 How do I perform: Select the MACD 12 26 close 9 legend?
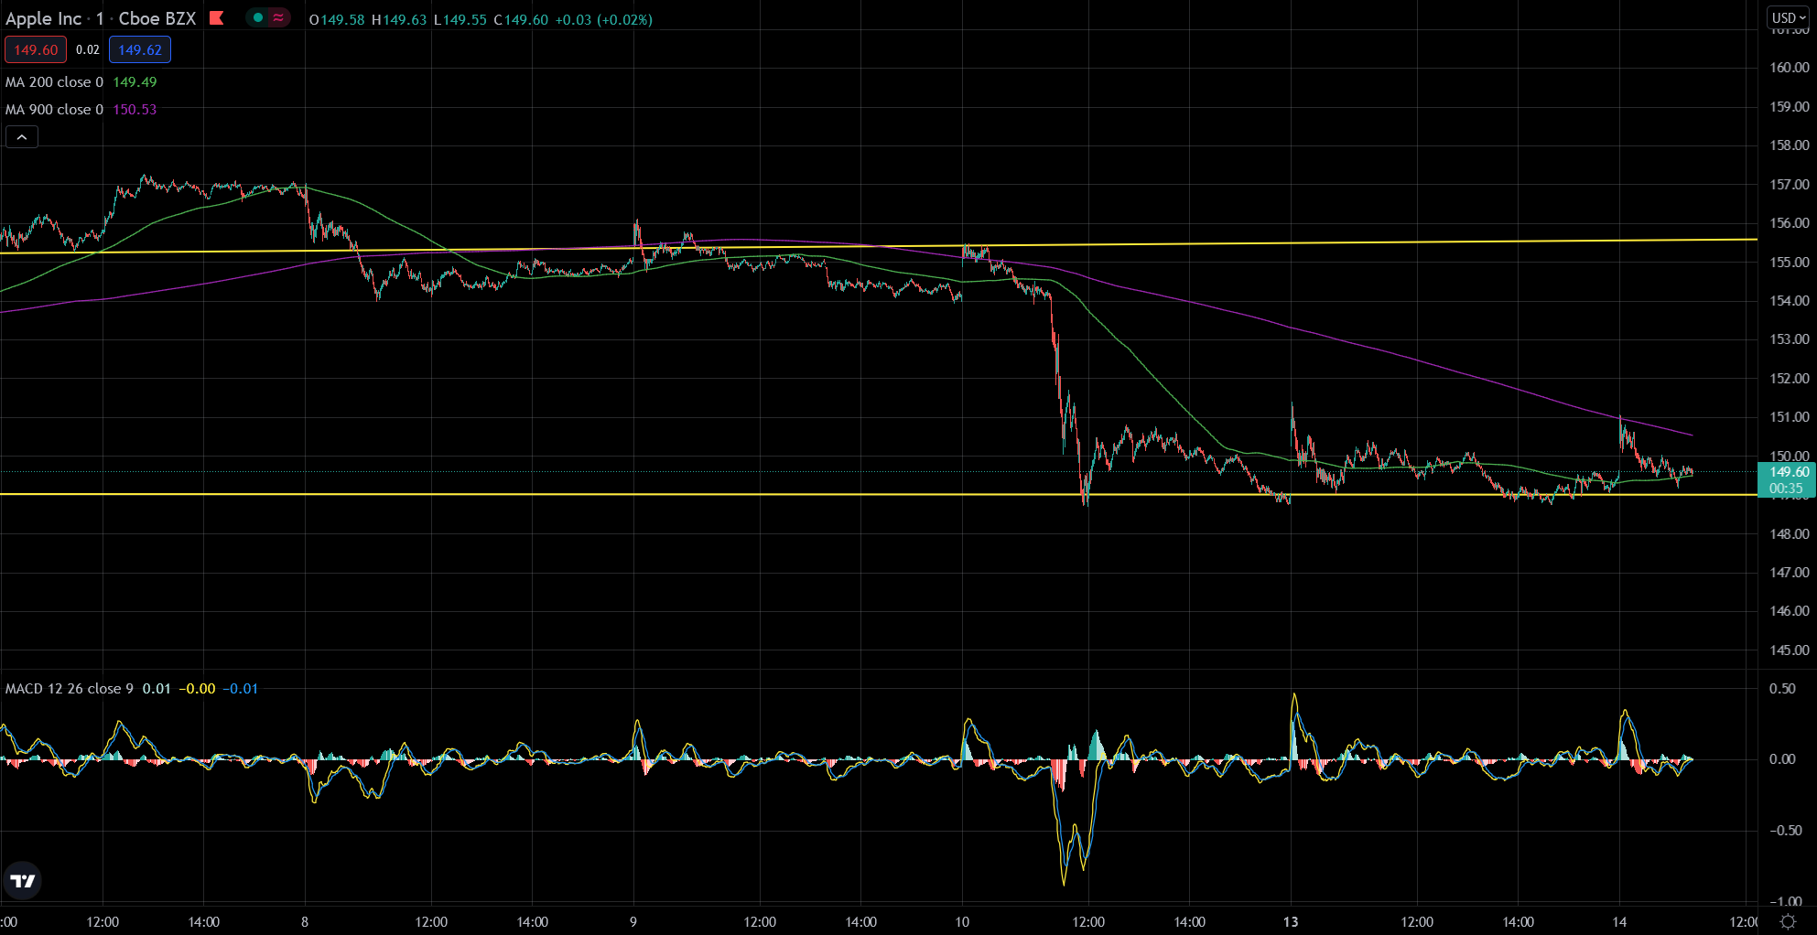click(70, 689)
